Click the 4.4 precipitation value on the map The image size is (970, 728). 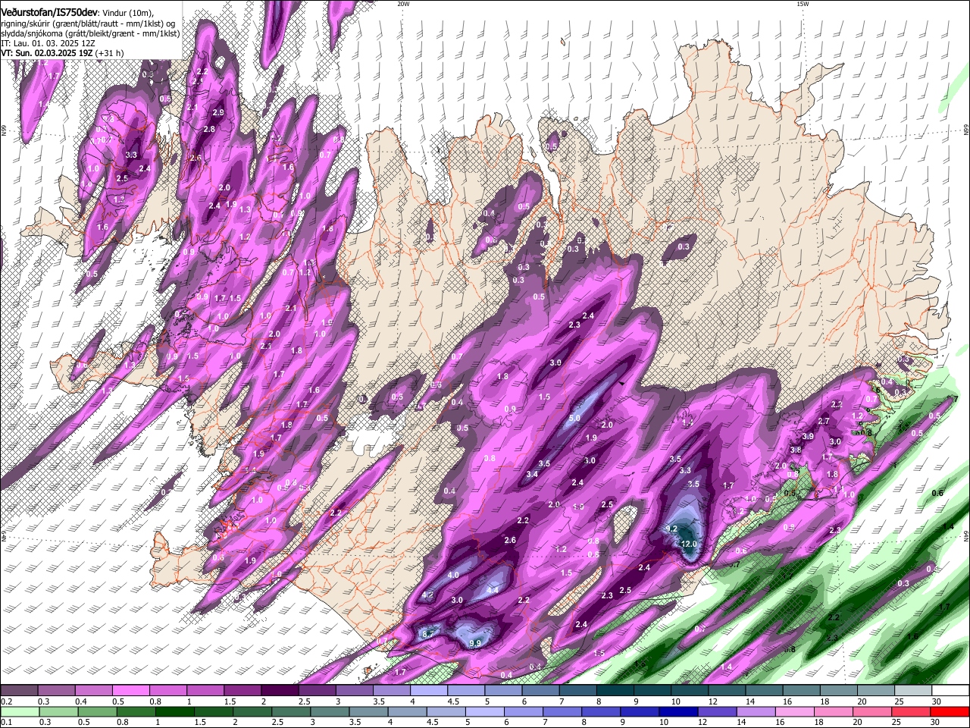[x=492, y=590]
